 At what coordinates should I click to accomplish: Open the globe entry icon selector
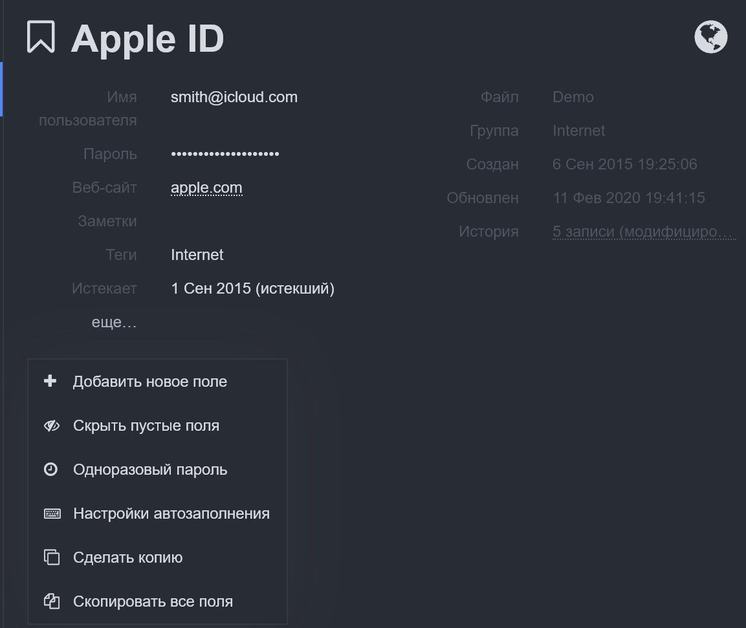(x=711, y=37)
